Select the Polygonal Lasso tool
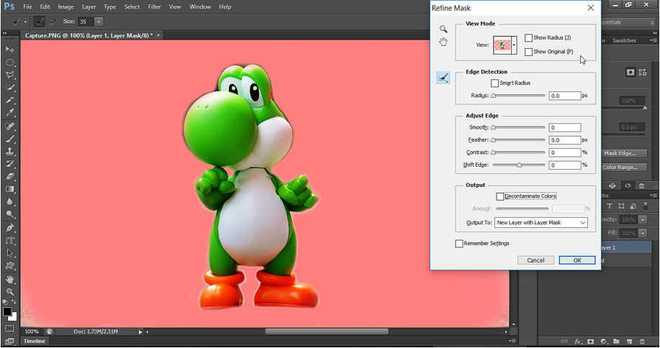The height and width of the screenshot is (348, 660). (x=9, y=75)
